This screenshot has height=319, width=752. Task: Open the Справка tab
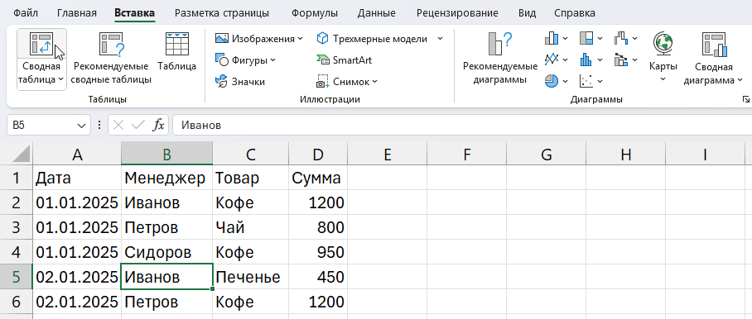tap(575, 13)
